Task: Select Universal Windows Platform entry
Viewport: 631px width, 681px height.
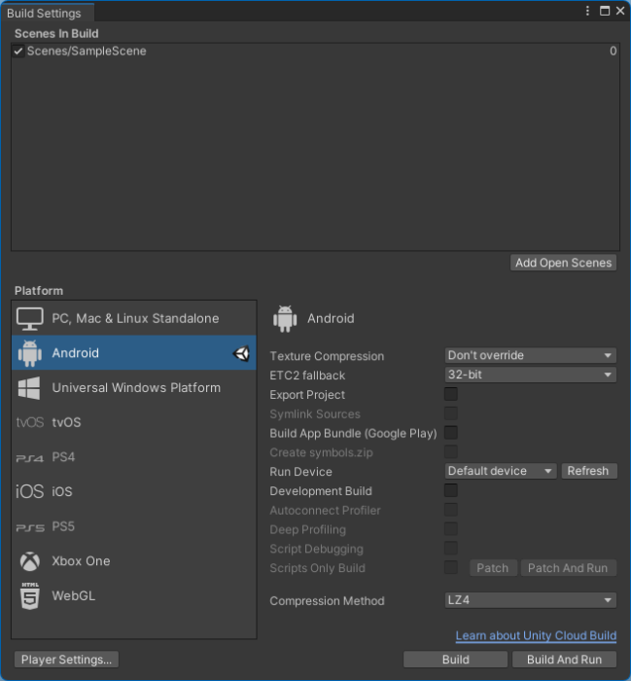Action: tap(134, 387)
